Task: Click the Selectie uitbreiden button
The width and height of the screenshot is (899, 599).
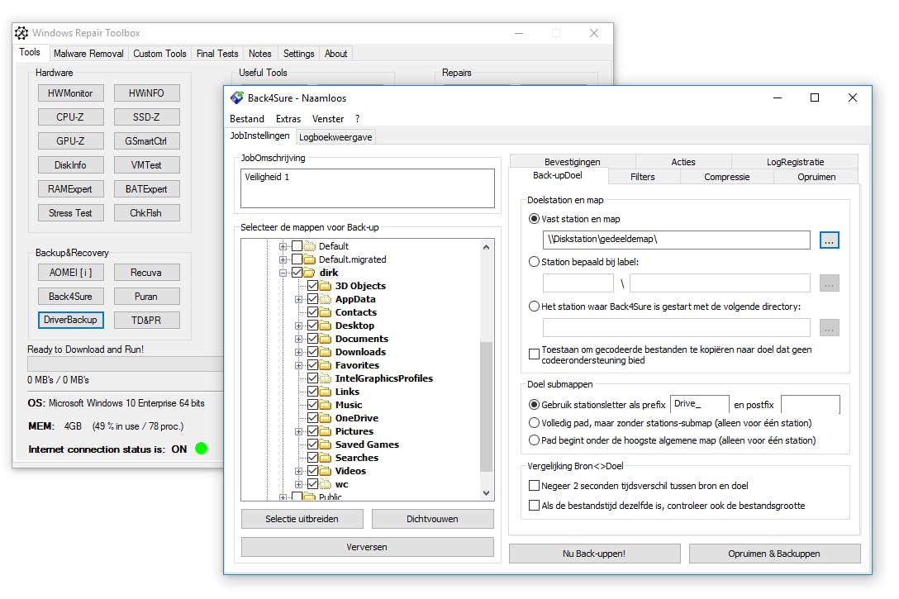Action: point(302,519)
